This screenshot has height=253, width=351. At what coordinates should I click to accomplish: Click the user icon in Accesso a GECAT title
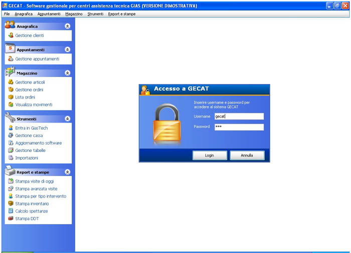click(145, 90)
